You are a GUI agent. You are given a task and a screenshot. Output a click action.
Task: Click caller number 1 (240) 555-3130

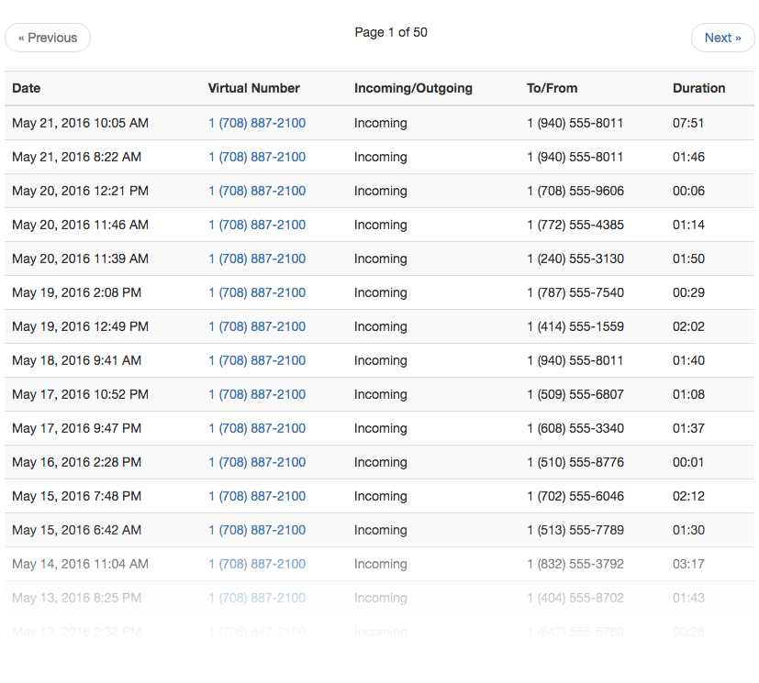coord(575,259)
